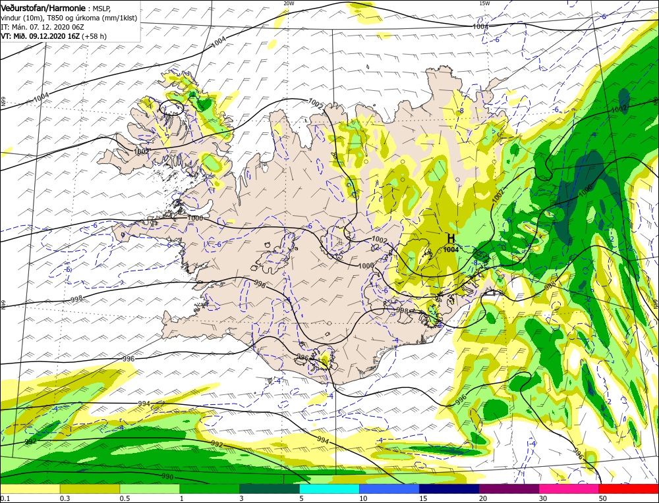
Task: Choose the blue 10–15 mm legend swatch
Action: [389, 489]
